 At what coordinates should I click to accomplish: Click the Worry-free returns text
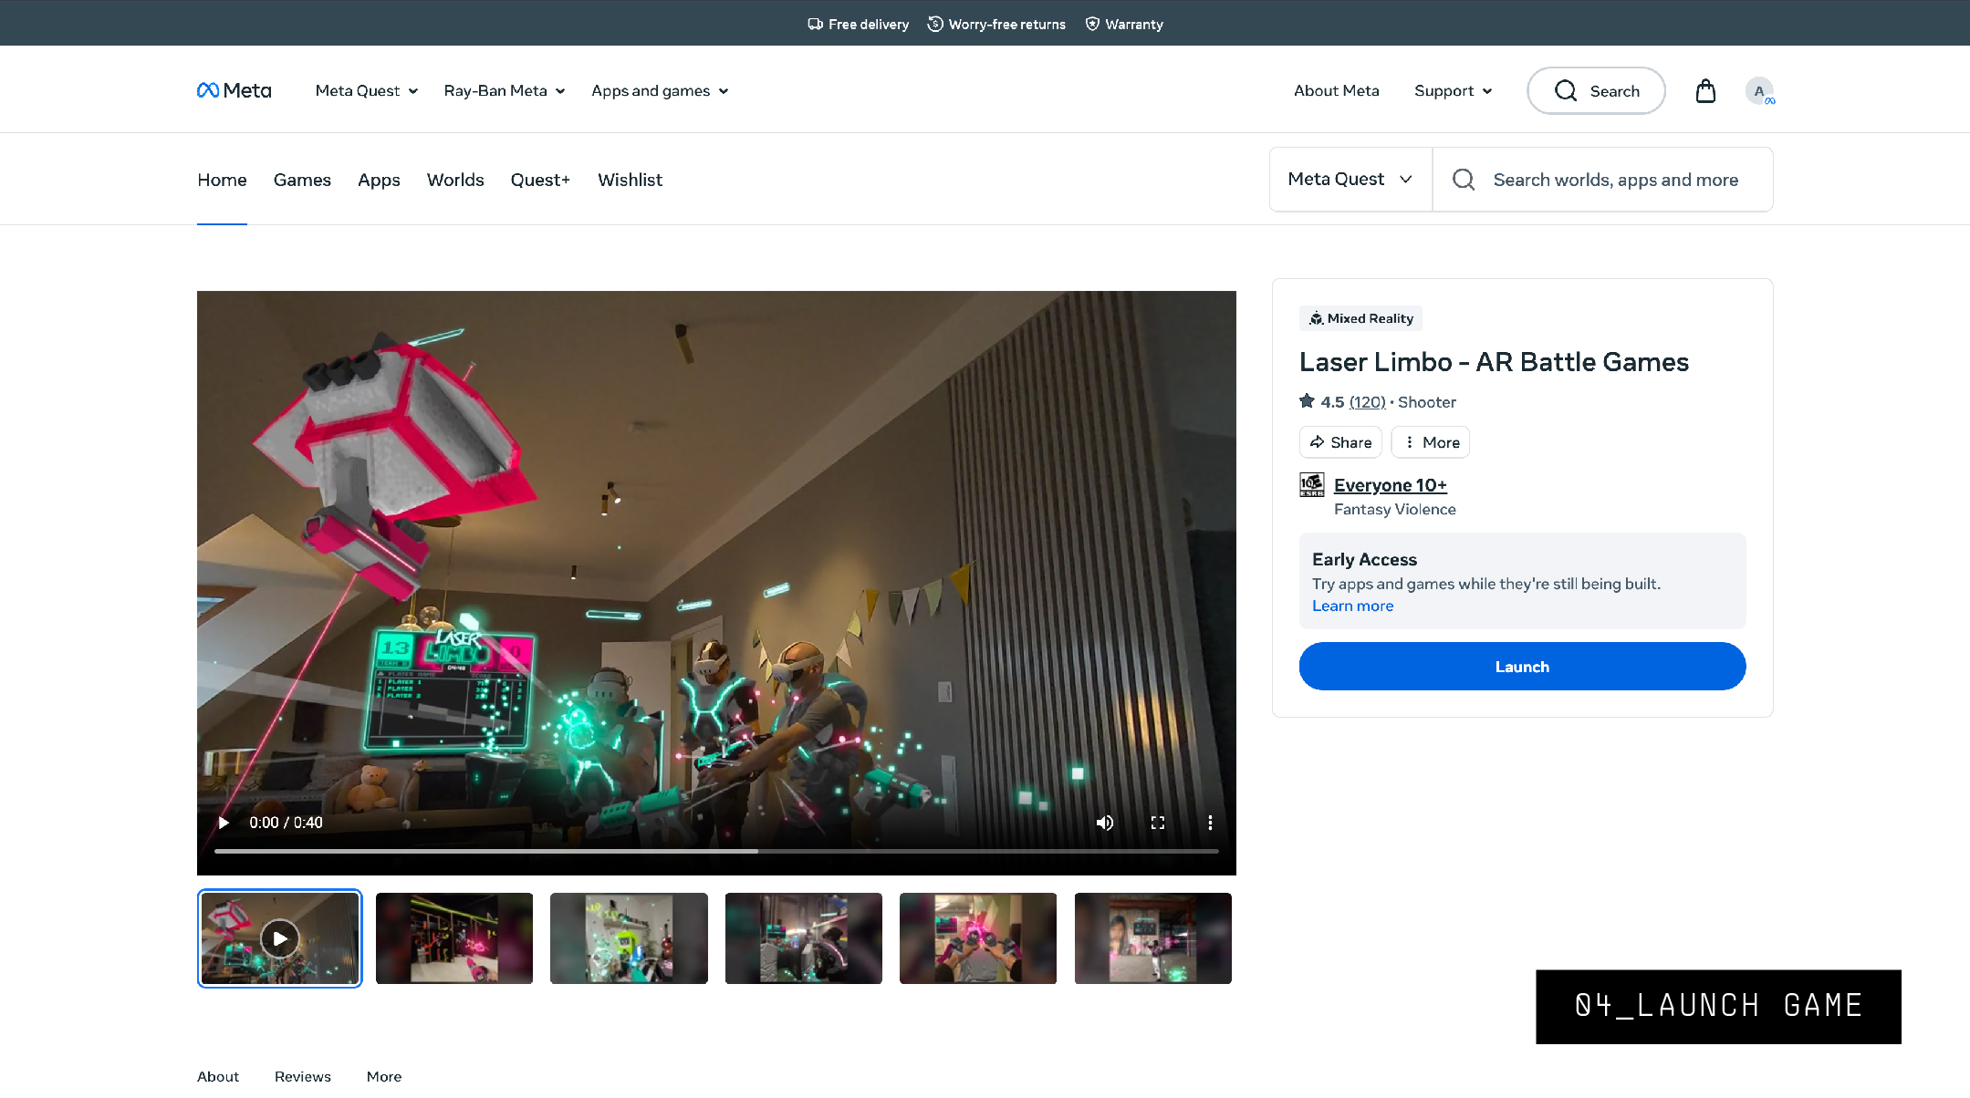(1006, 24)
